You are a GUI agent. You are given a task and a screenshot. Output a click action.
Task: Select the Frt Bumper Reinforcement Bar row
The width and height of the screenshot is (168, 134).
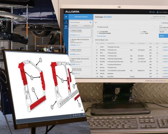pos(132,62)
